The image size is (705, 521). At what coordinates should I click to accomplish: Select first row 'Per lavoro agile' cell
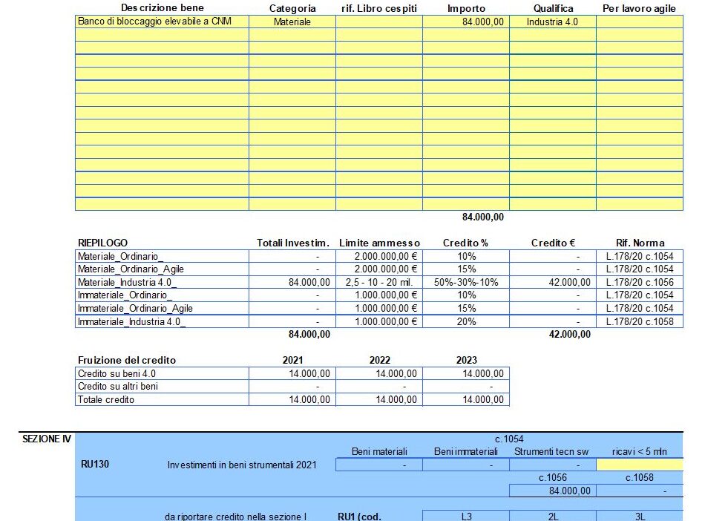tap(640, 22)
